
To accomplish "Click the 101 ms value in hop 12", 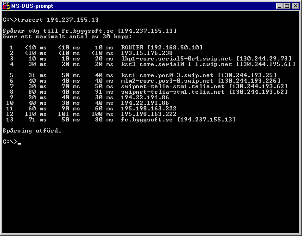I will coord(69,114).
